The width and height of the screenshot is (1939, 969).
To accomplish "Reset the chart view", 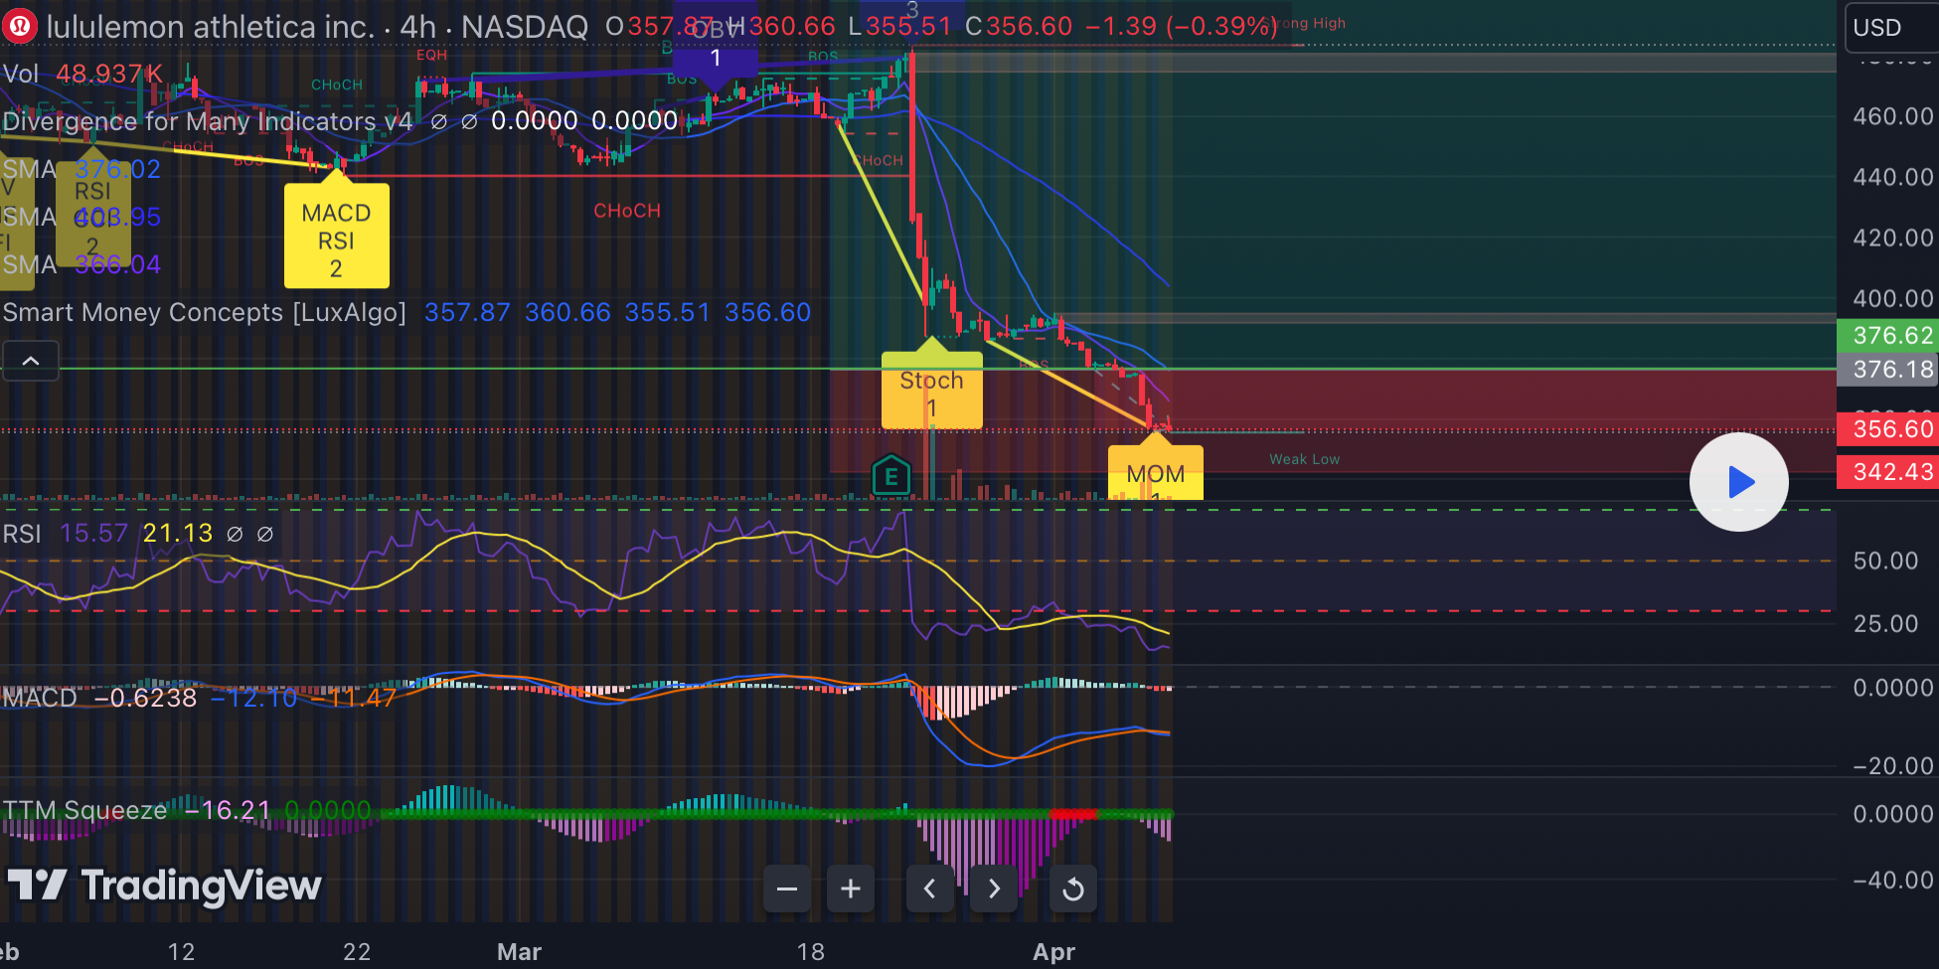I will [x=1073, y=888].
